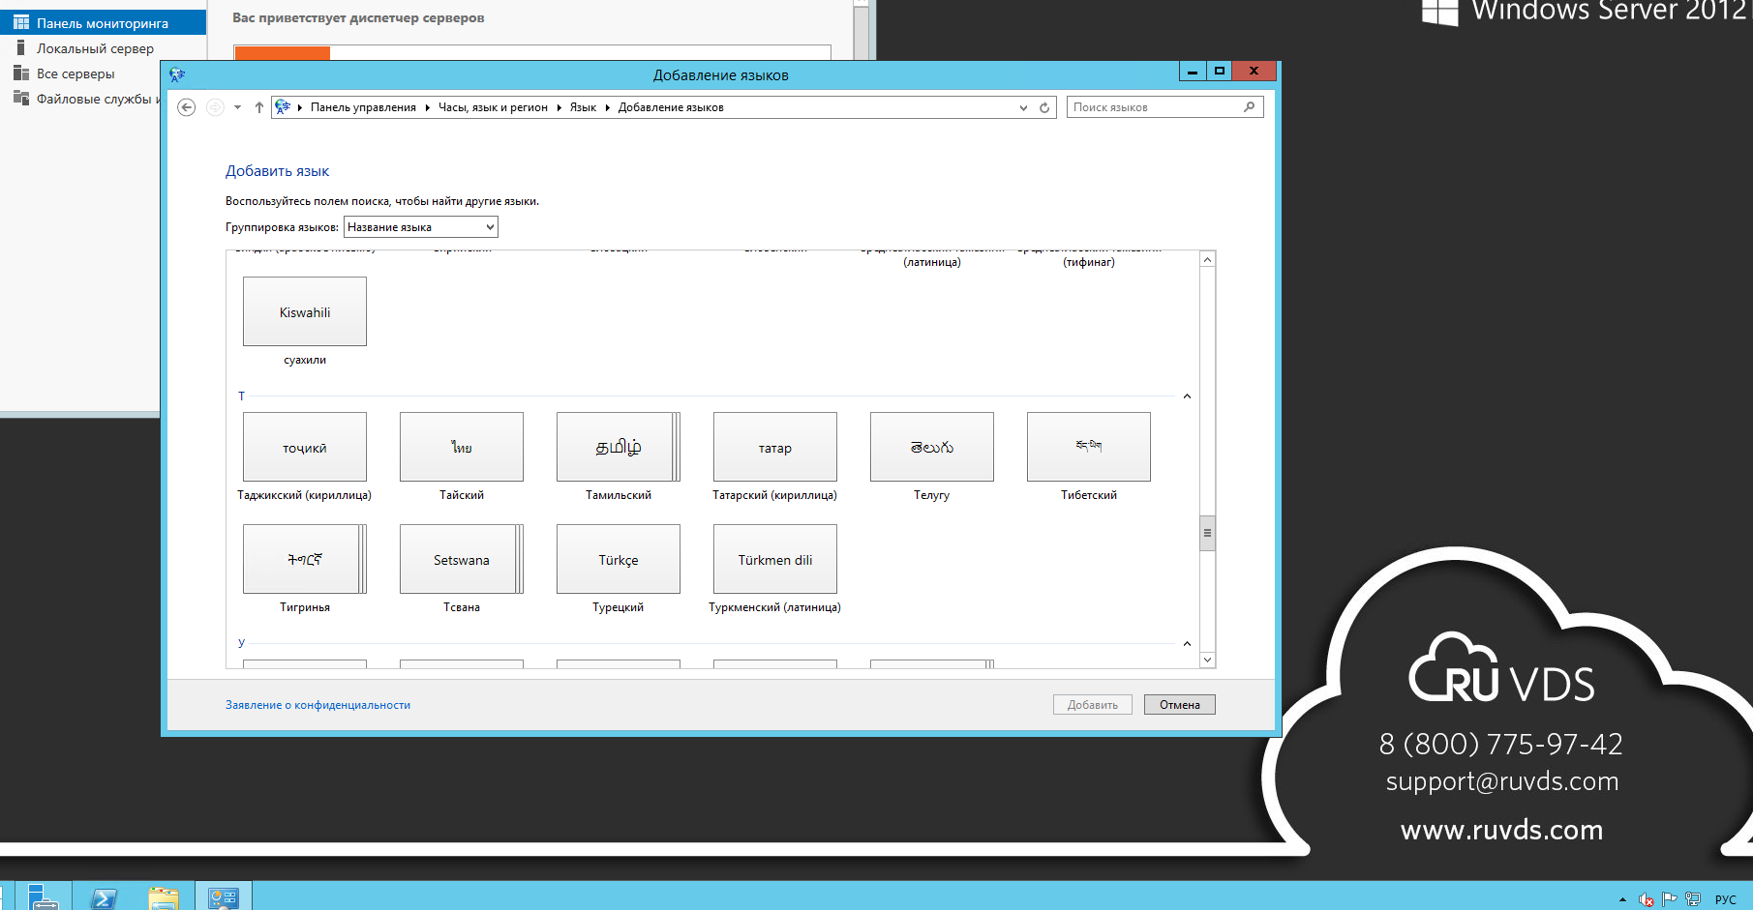The height and width of the screenshot is (910, 1753).
Task: Select the Telugu language tile
Action: point(932,447)
